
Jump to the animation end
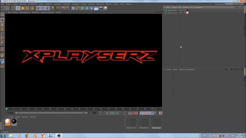pyautogui.click(x=125, y=113)
